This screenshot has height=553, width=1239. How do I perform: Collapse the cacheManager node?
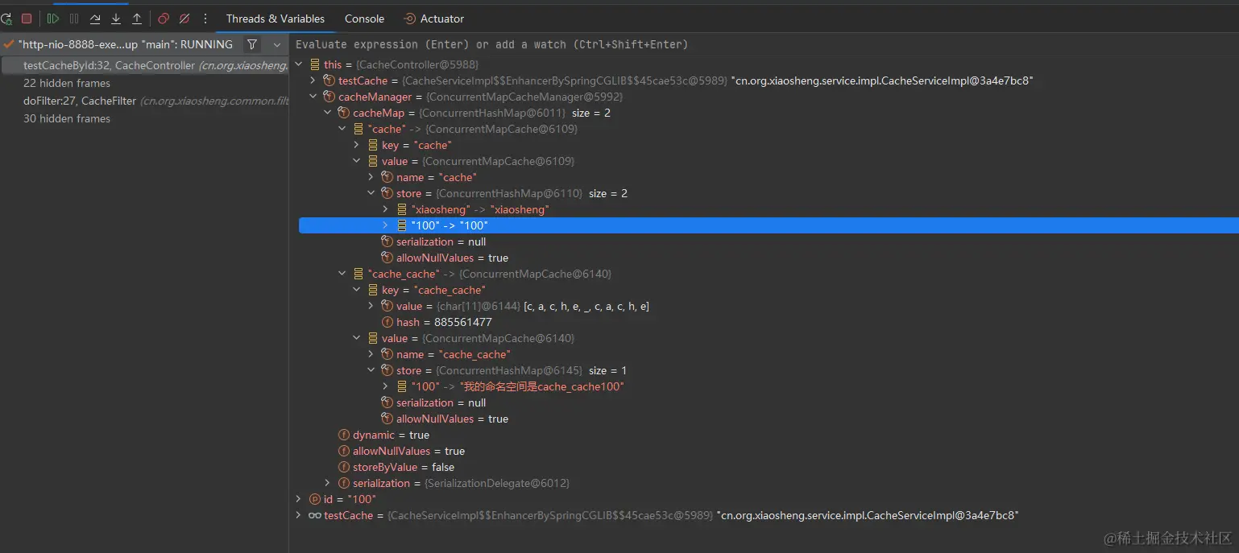(x=313, y=97)
